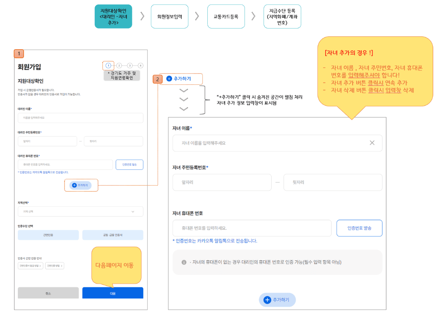Select the 공동·금융 인증서 authentication option
The width and height of the screenshot is (439, 315).
click(113, 235)
